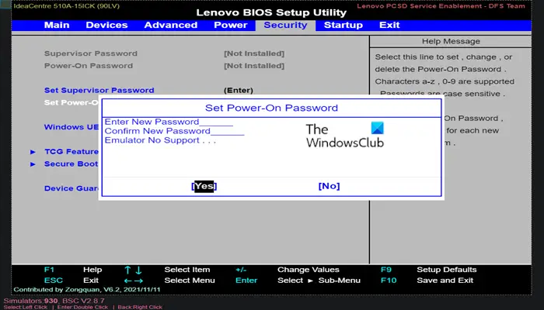Go to the Advanced tab
This screenshot has width=544, height=310.
(171, 25)
